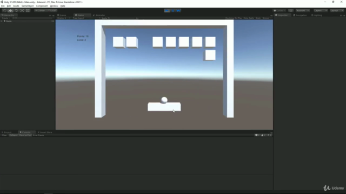Viewport: 346px width, 194px height.
Task: Open the Collab dropdown
Action: coord(279,11)
